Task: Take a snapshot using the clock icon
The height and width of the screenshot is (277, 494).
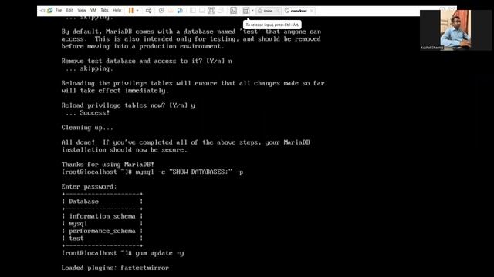Action: tap(161, 10)
